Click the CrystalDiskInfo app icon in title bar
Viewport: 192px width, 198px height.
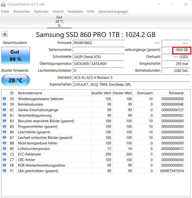tap(3, 4)
